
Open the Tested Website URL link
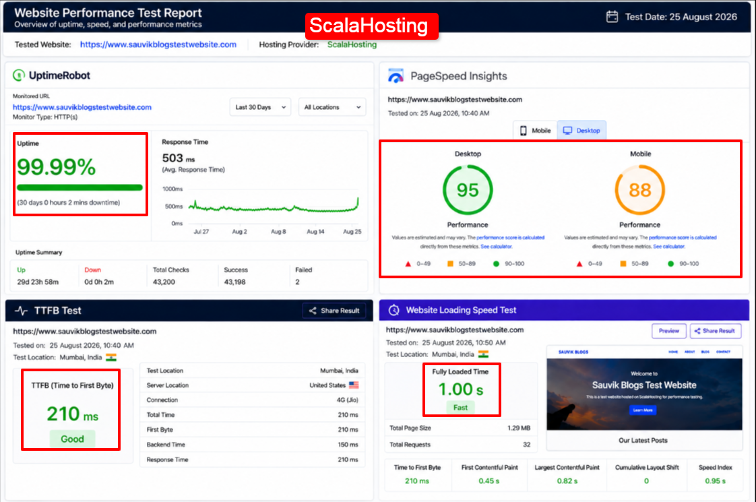click(158, 44)
